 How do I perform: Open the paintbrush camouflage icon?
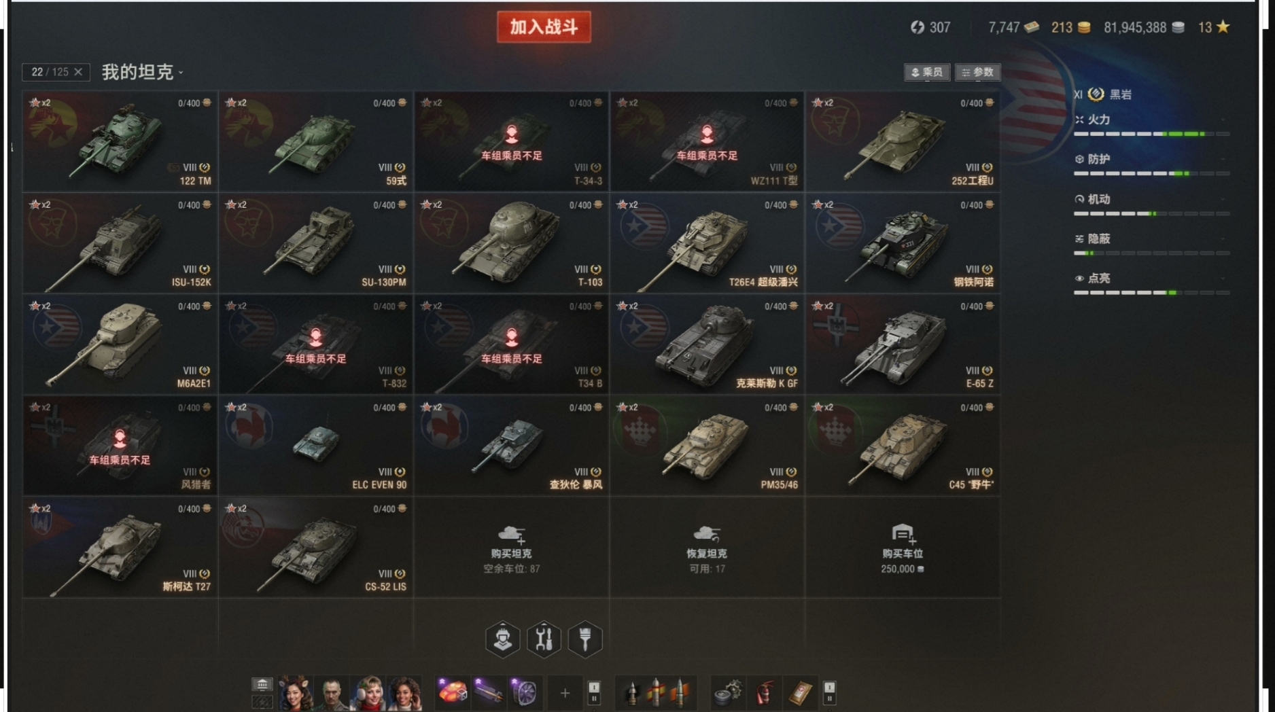coord(585,639)
